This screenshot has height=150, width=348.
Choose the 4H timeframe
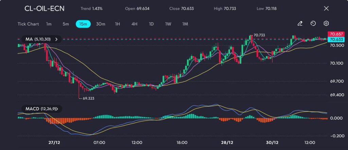pyautogui.click(x=135, y=24)
